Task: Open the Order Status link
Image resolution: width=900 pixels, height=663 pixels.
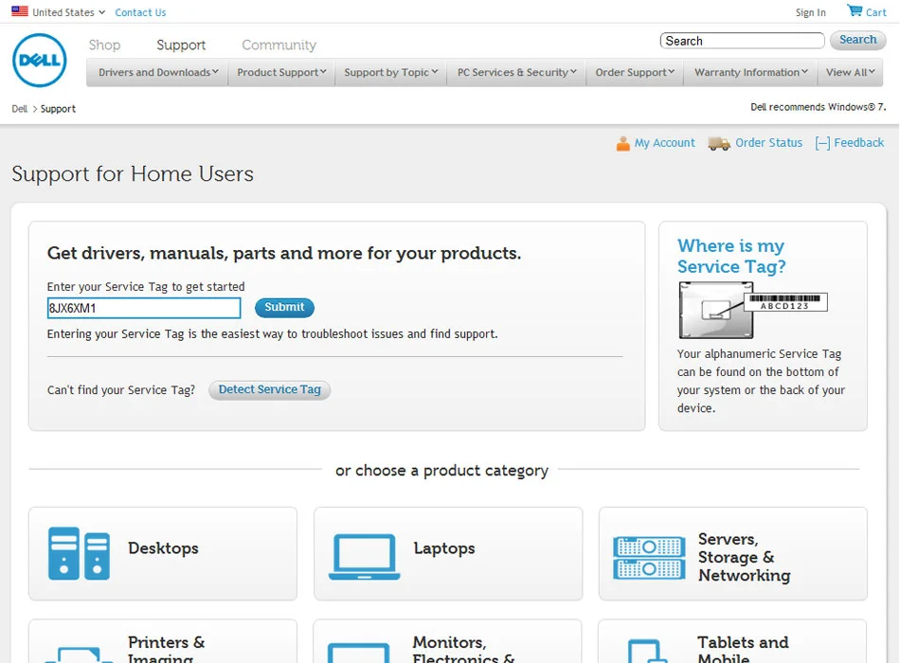Action: tap(768, 143)
